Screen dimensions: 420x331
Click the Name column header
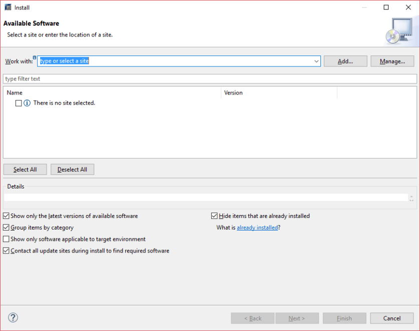(x=112, y=92)
